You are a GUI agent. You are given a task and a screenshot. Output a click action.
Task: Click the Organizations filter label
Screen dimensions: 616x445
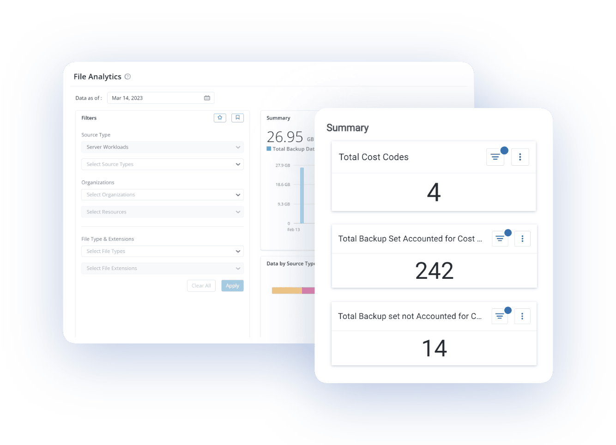(x=98, y=182)
